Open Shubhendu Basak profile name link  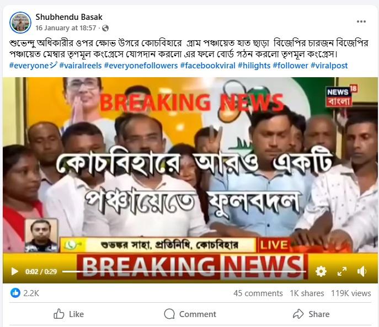(69, 17)
